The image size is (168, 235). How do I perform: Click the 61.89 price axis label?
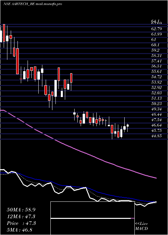pos(157,34)
